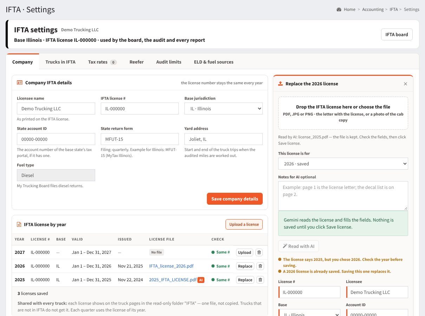Viewport: 425px width, 316px height.
Task: Click Replace for the 2025 license
Action: click(245, 280)
